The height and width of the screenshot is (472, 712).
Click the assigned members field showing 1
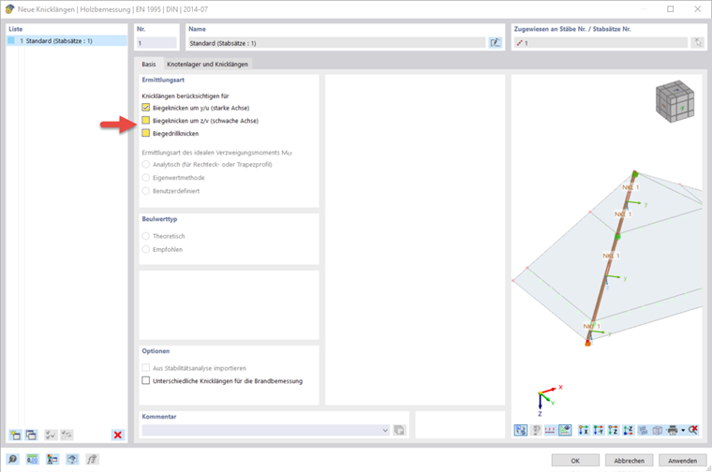pyautogui.click(x=601, y=43)
